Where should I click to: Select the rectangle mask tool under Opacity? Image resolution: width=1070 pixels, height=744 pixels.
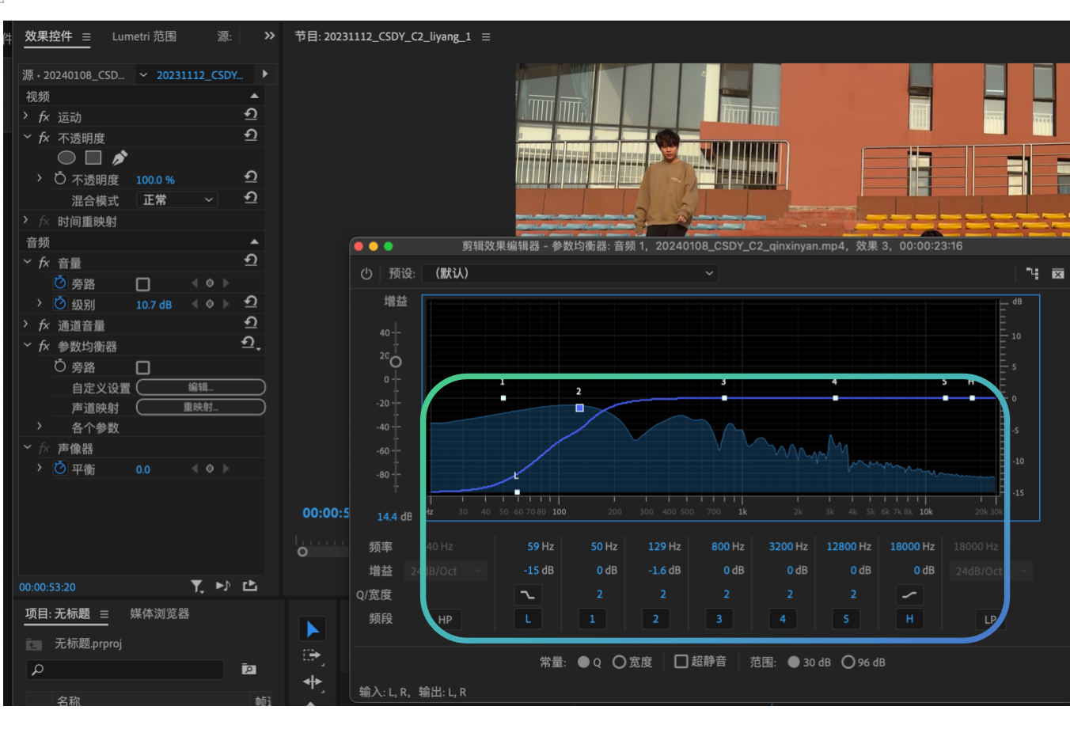point(93,158)
